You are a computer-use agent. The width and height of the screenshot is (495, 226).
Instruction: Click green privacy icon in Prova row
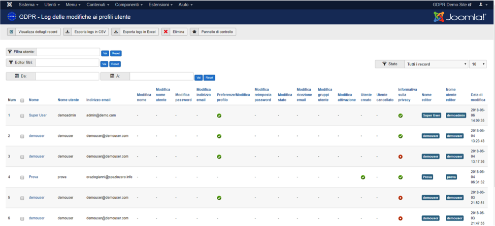click(400, 177)
